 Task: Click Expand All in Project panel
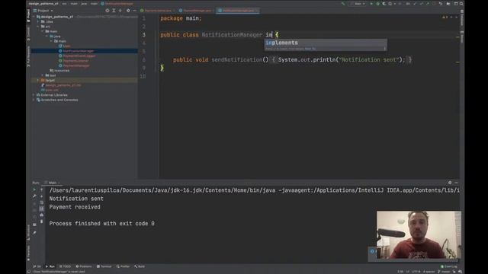[114, 11]
